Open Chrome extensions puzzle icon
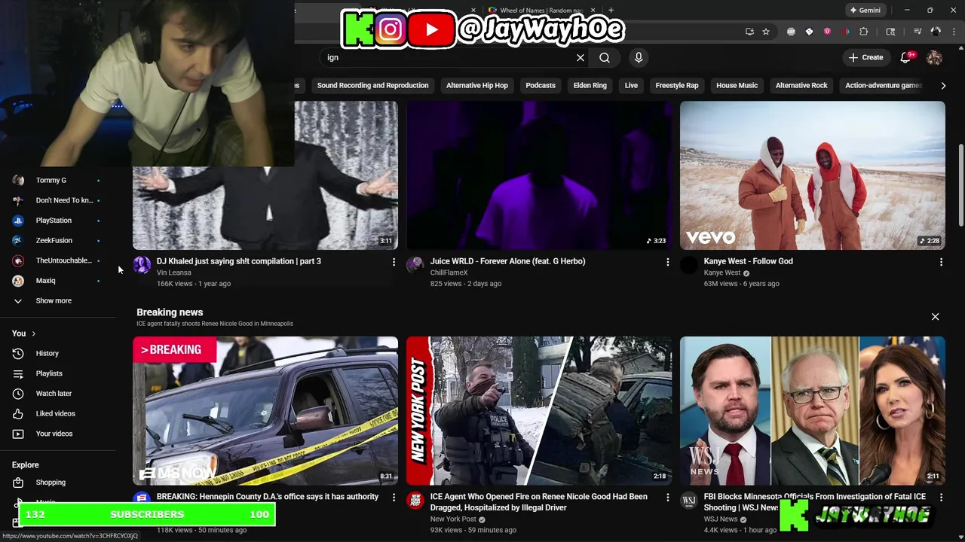The height and width of the screenshot is (542, 965). [864, 32]
